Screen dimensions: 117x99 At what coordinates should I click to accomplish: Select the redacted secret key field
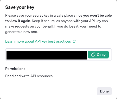click(x=47, y=55)
